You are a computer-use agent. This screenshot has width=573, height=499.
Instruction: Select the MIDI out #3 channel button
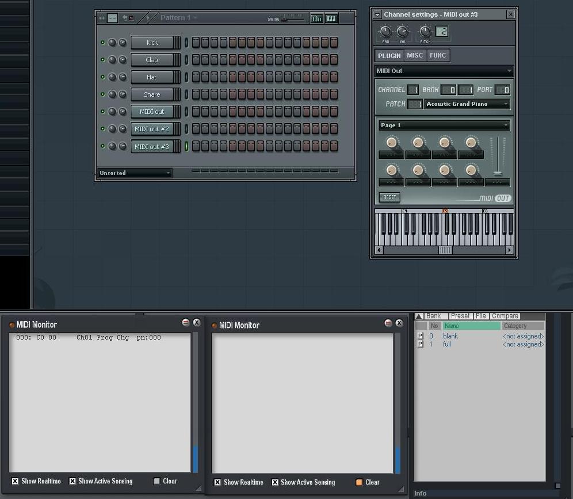point(152,146)
